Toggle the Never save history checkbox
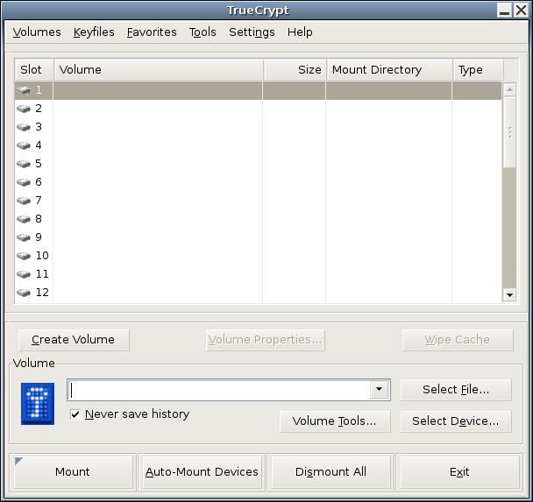533x502 pixels. point(75,414)
